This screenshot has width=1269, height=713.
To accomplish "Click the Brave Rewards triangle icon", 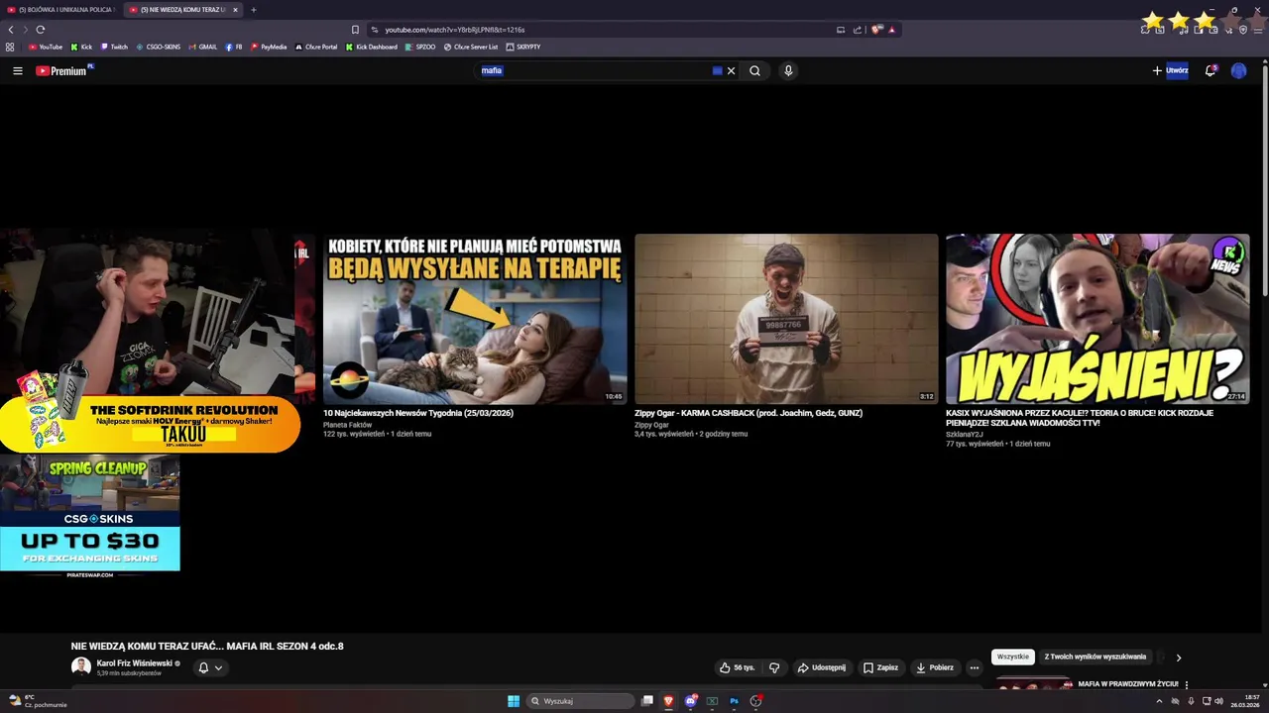I will (891, 30).
